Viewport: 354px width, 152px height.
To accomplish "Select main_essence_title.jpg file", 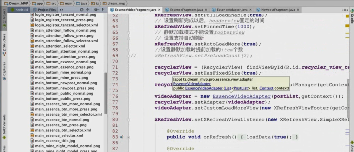I will 53,141.
